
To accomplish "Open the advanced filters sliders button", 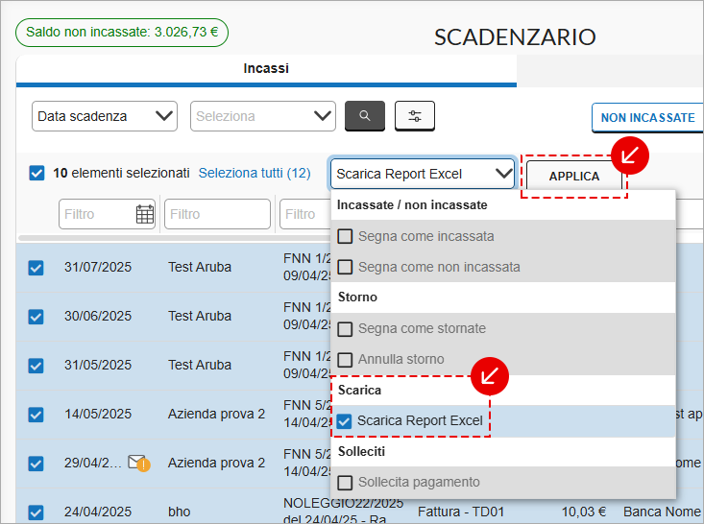I will point(414,116).
